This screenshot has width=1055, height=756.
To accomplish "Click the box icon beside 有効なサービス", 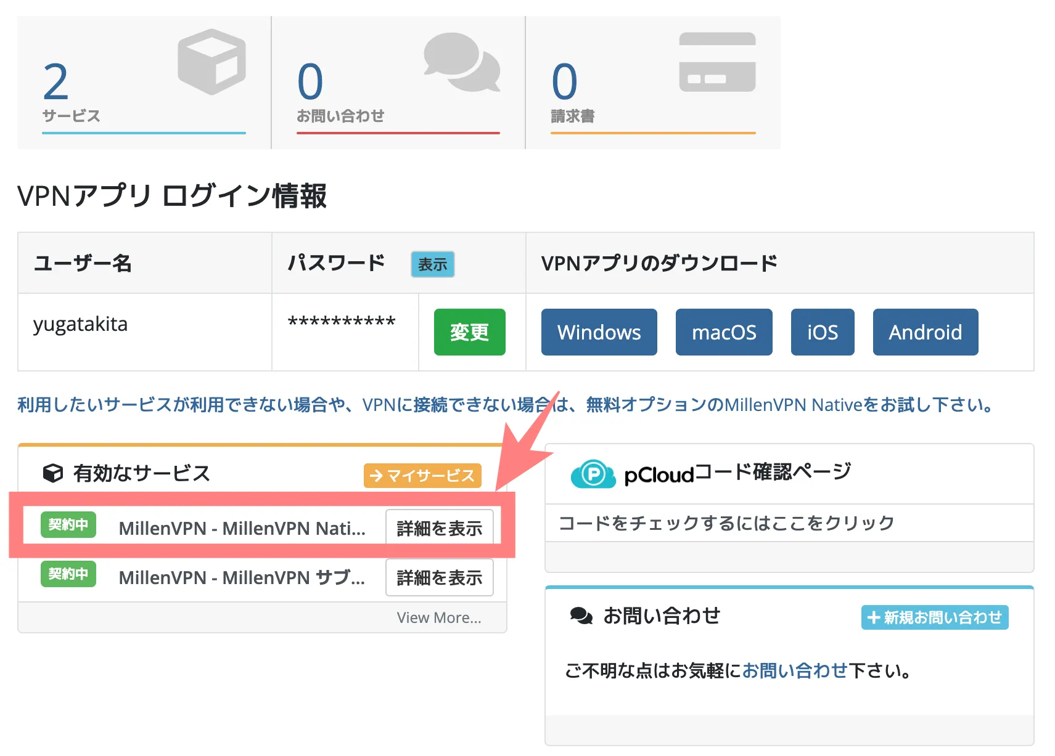I will click(53, 473).
